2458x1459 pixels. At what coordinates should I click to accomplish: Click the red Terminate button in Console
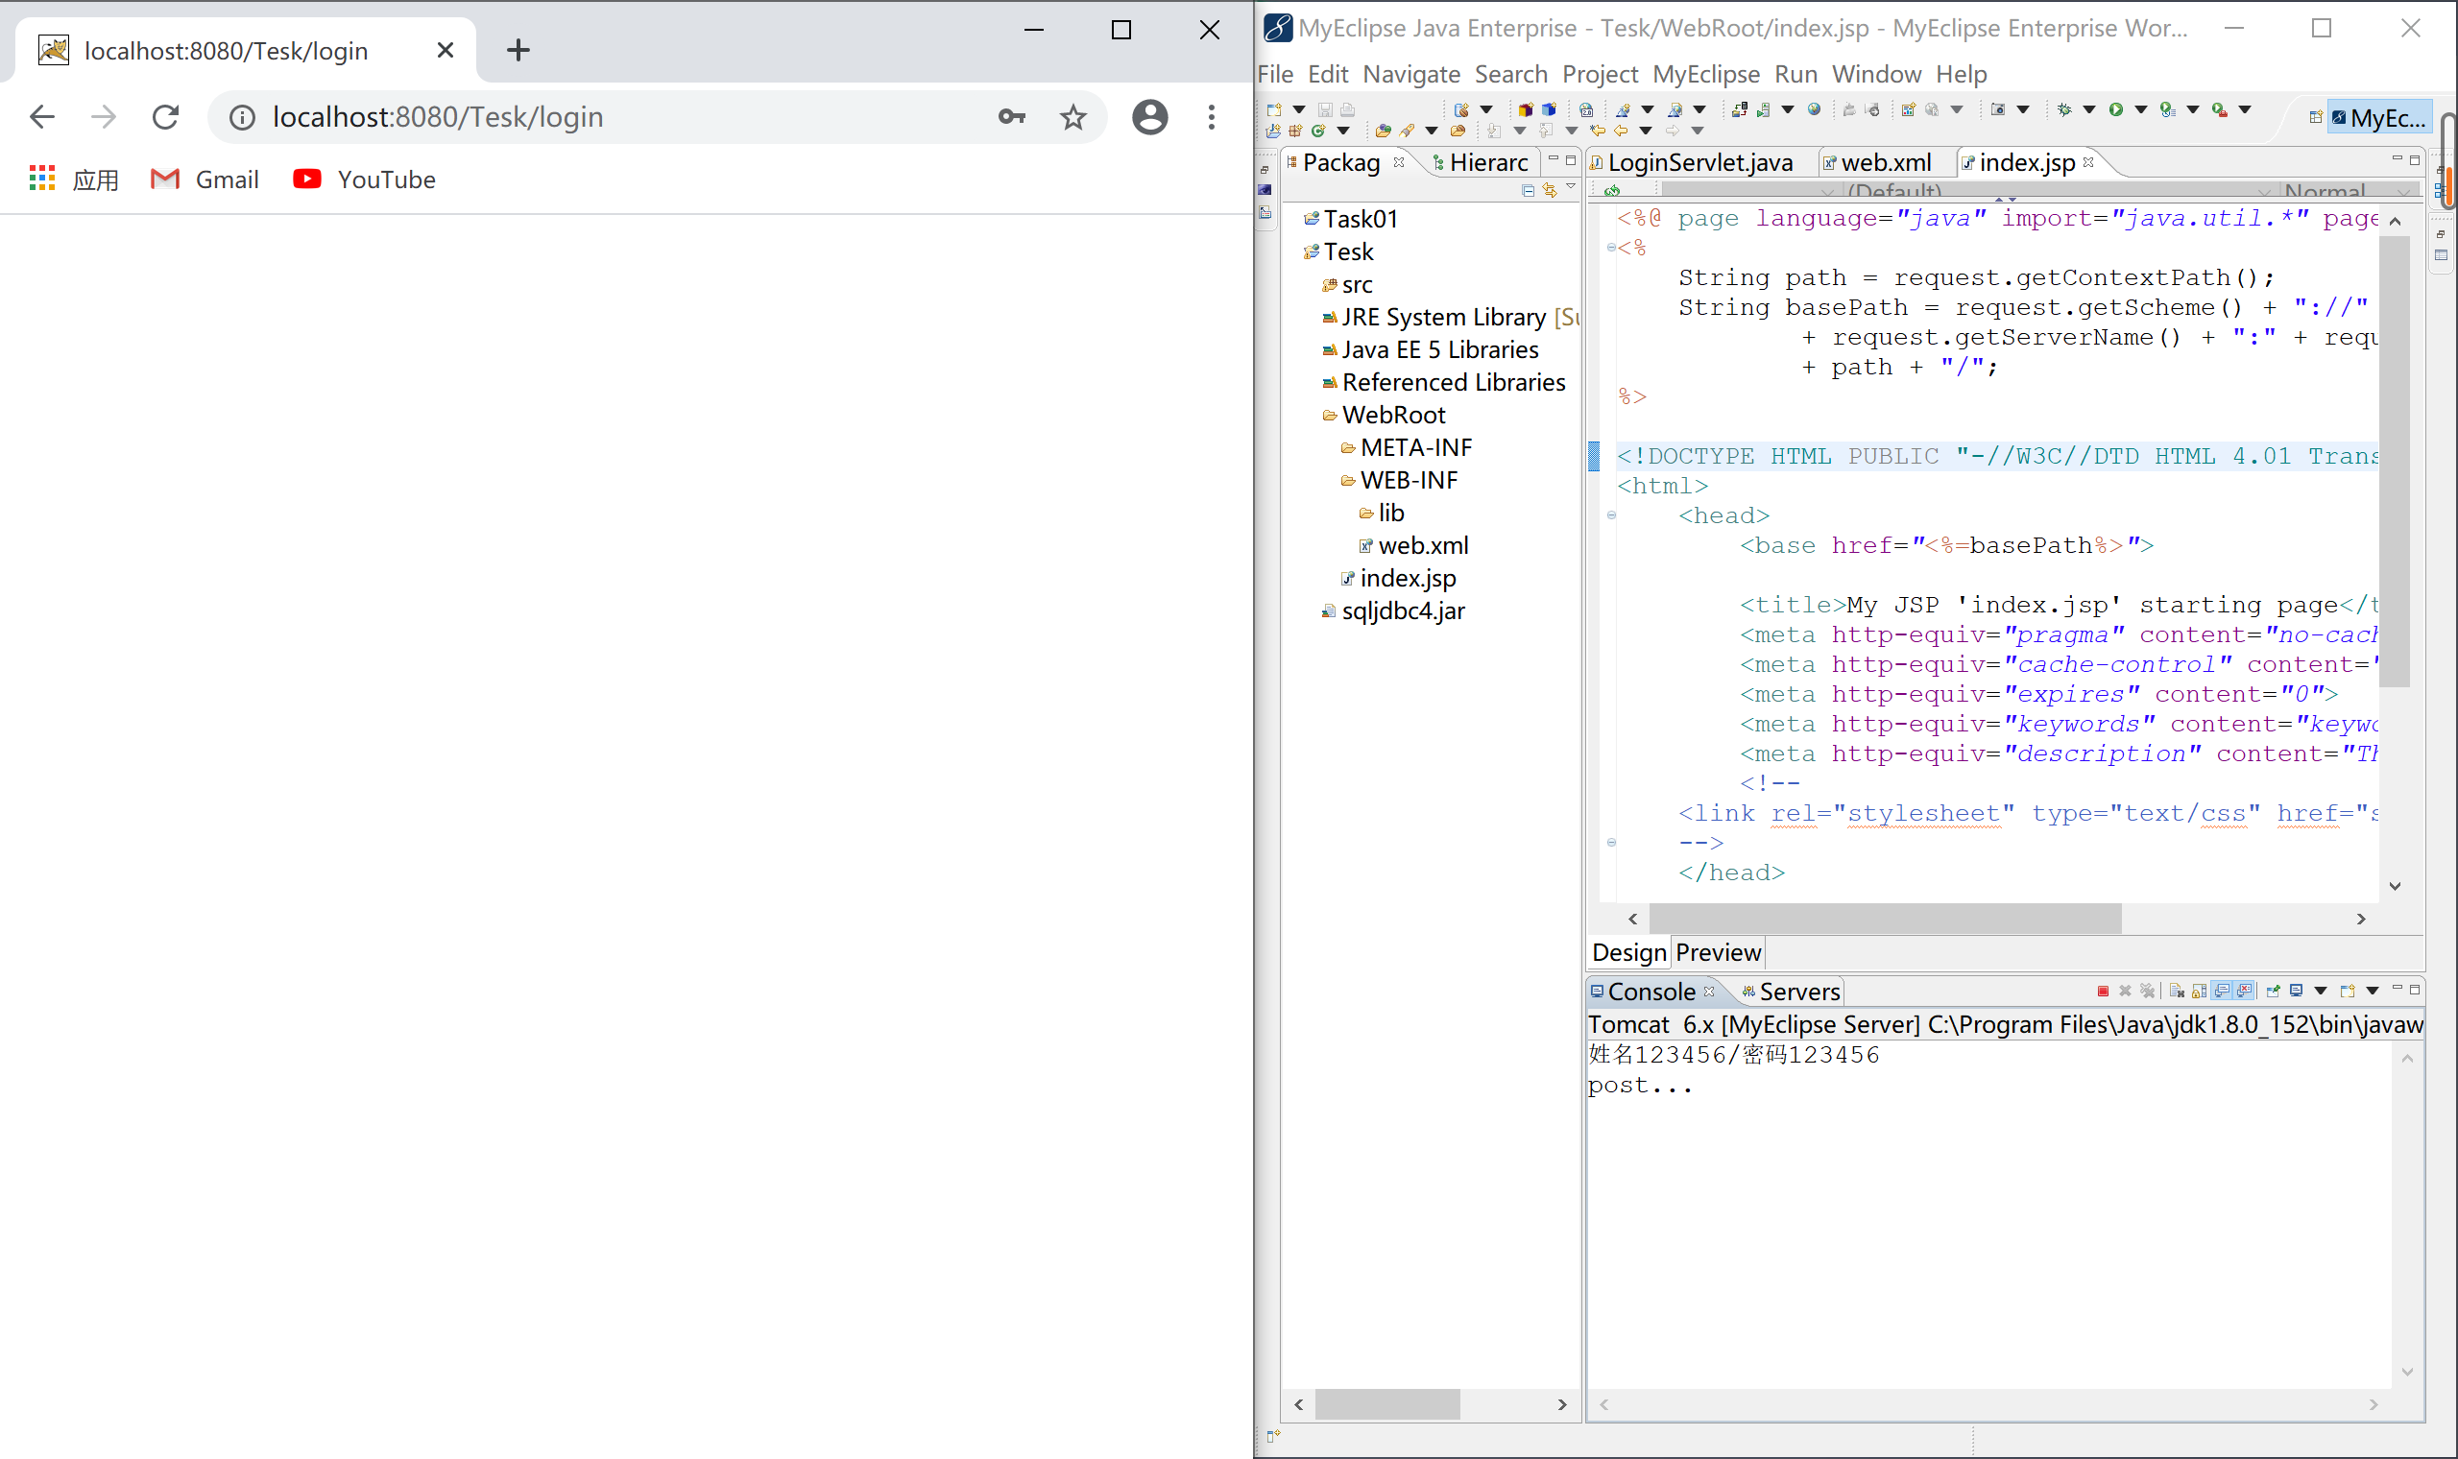pos(2103,991)
